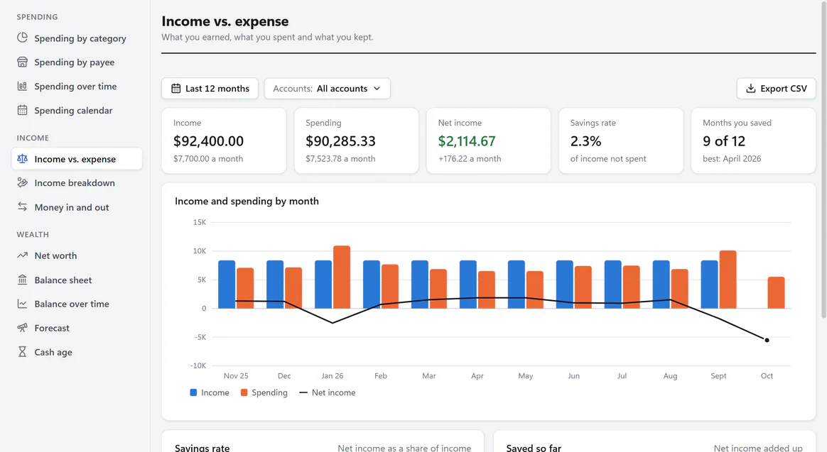
Task: Open the Last 12 months date range
Action: tap(210, 89)
